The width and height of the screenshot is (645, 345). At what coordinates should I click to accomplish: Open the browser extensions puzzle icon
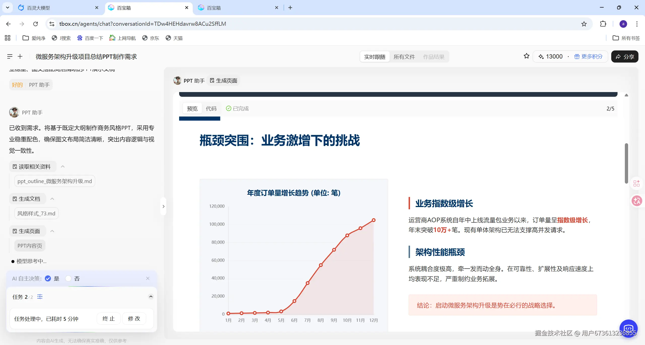point(603,24)
